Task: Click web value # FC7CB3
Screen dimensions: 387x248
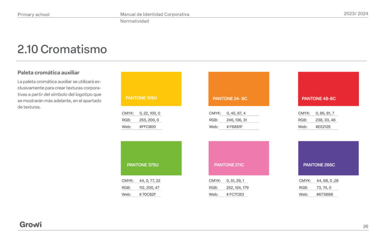Action: [x=235, y=194]
